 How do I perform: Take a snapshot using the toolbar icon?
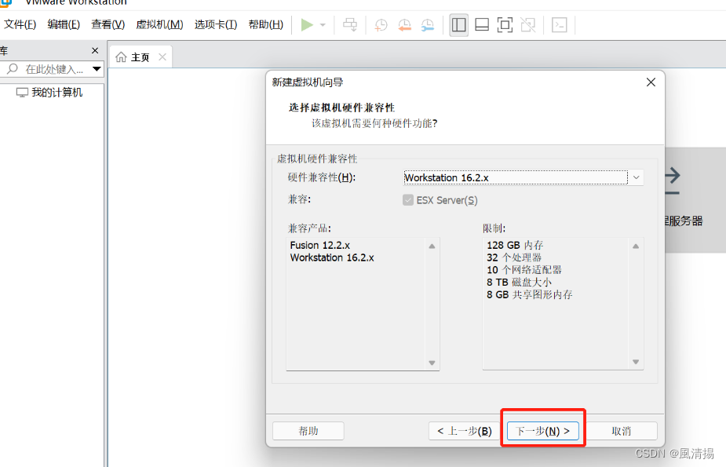point(381,25)
